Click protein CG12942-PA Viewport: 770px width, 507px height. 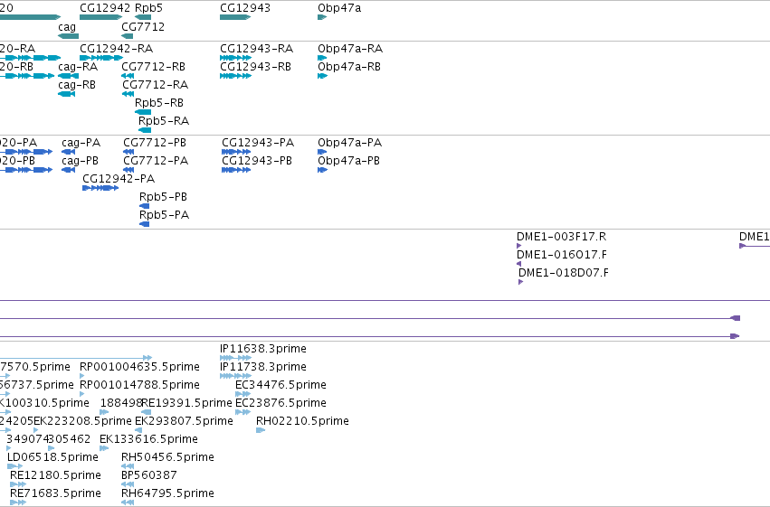coord(119,179)
